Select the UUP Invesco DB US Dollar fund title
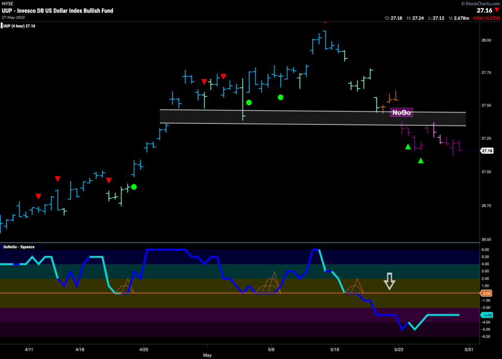The width and height of the screenshot is (502, 359). pyautogui.click(x=58, y=11)
